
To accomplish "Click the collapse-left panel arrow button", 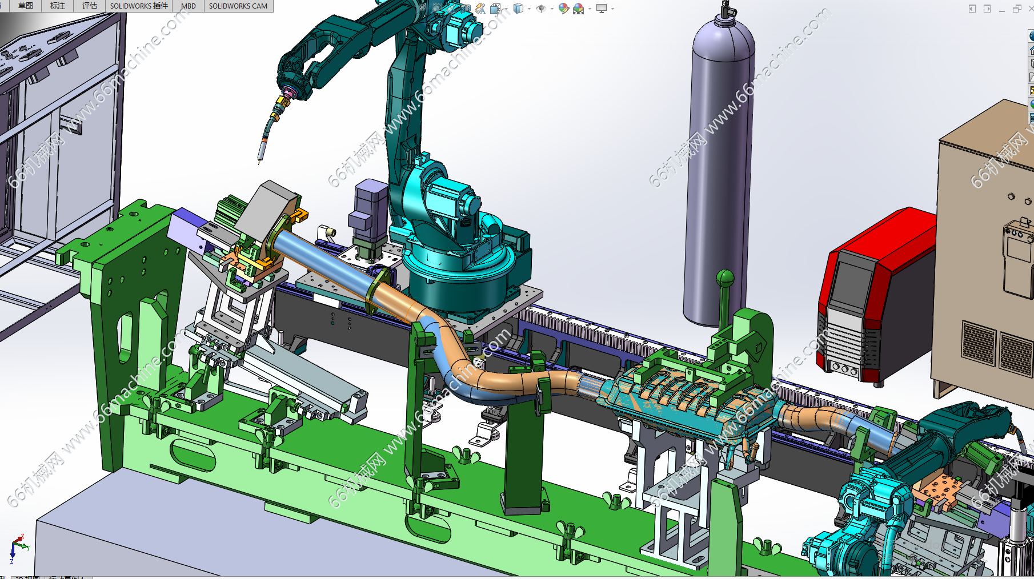I will click(x=972, y=9).
